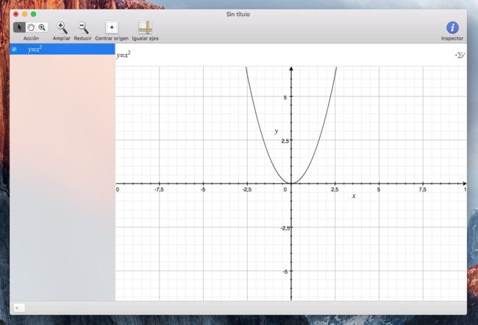Image resolution: width=478 pixels, height=325 pixels.
Task: Minimize the window with the yellow button
Action: point(25,14)
